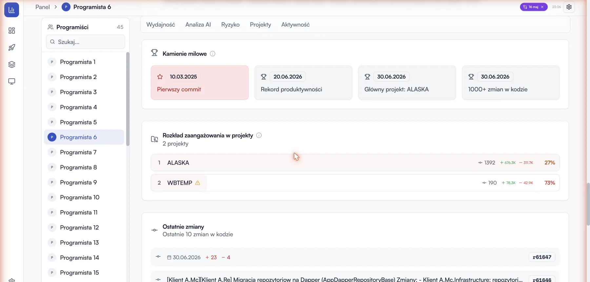Select Programista 4 in the list

(x=84, y=107)
